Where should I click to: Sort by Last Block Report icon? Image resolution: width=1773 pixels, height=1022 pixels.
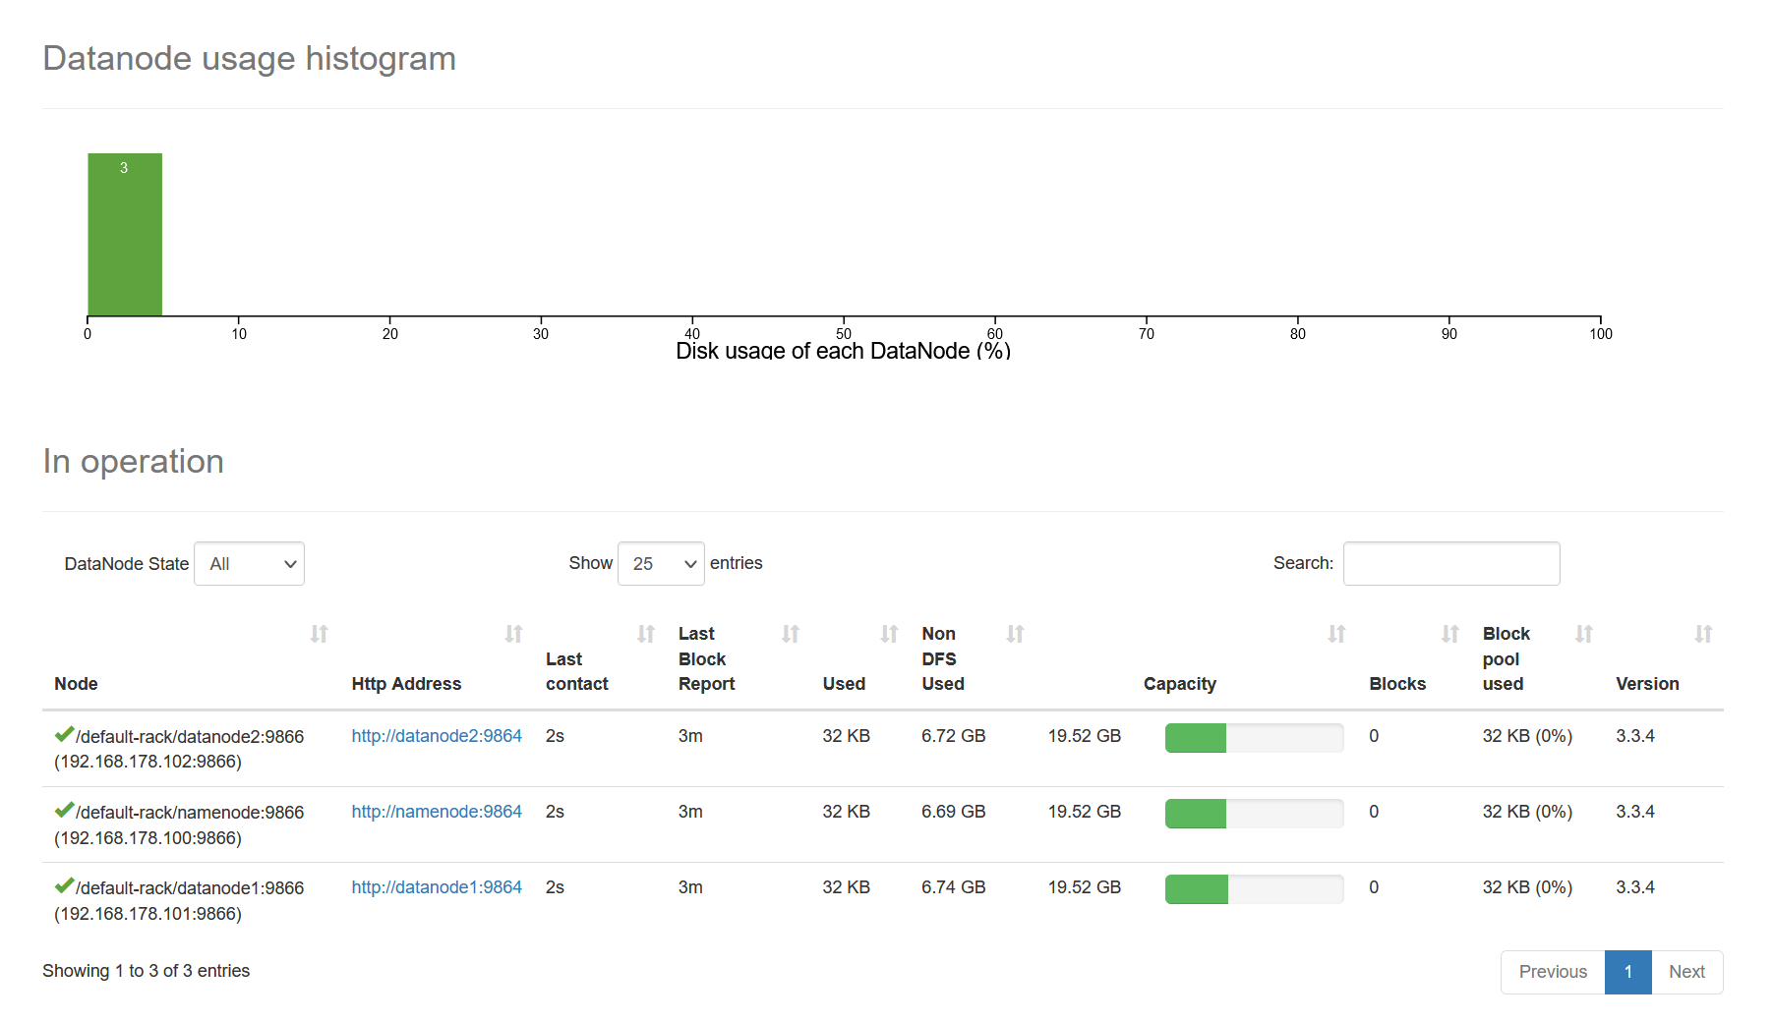[x=790, y=634]
